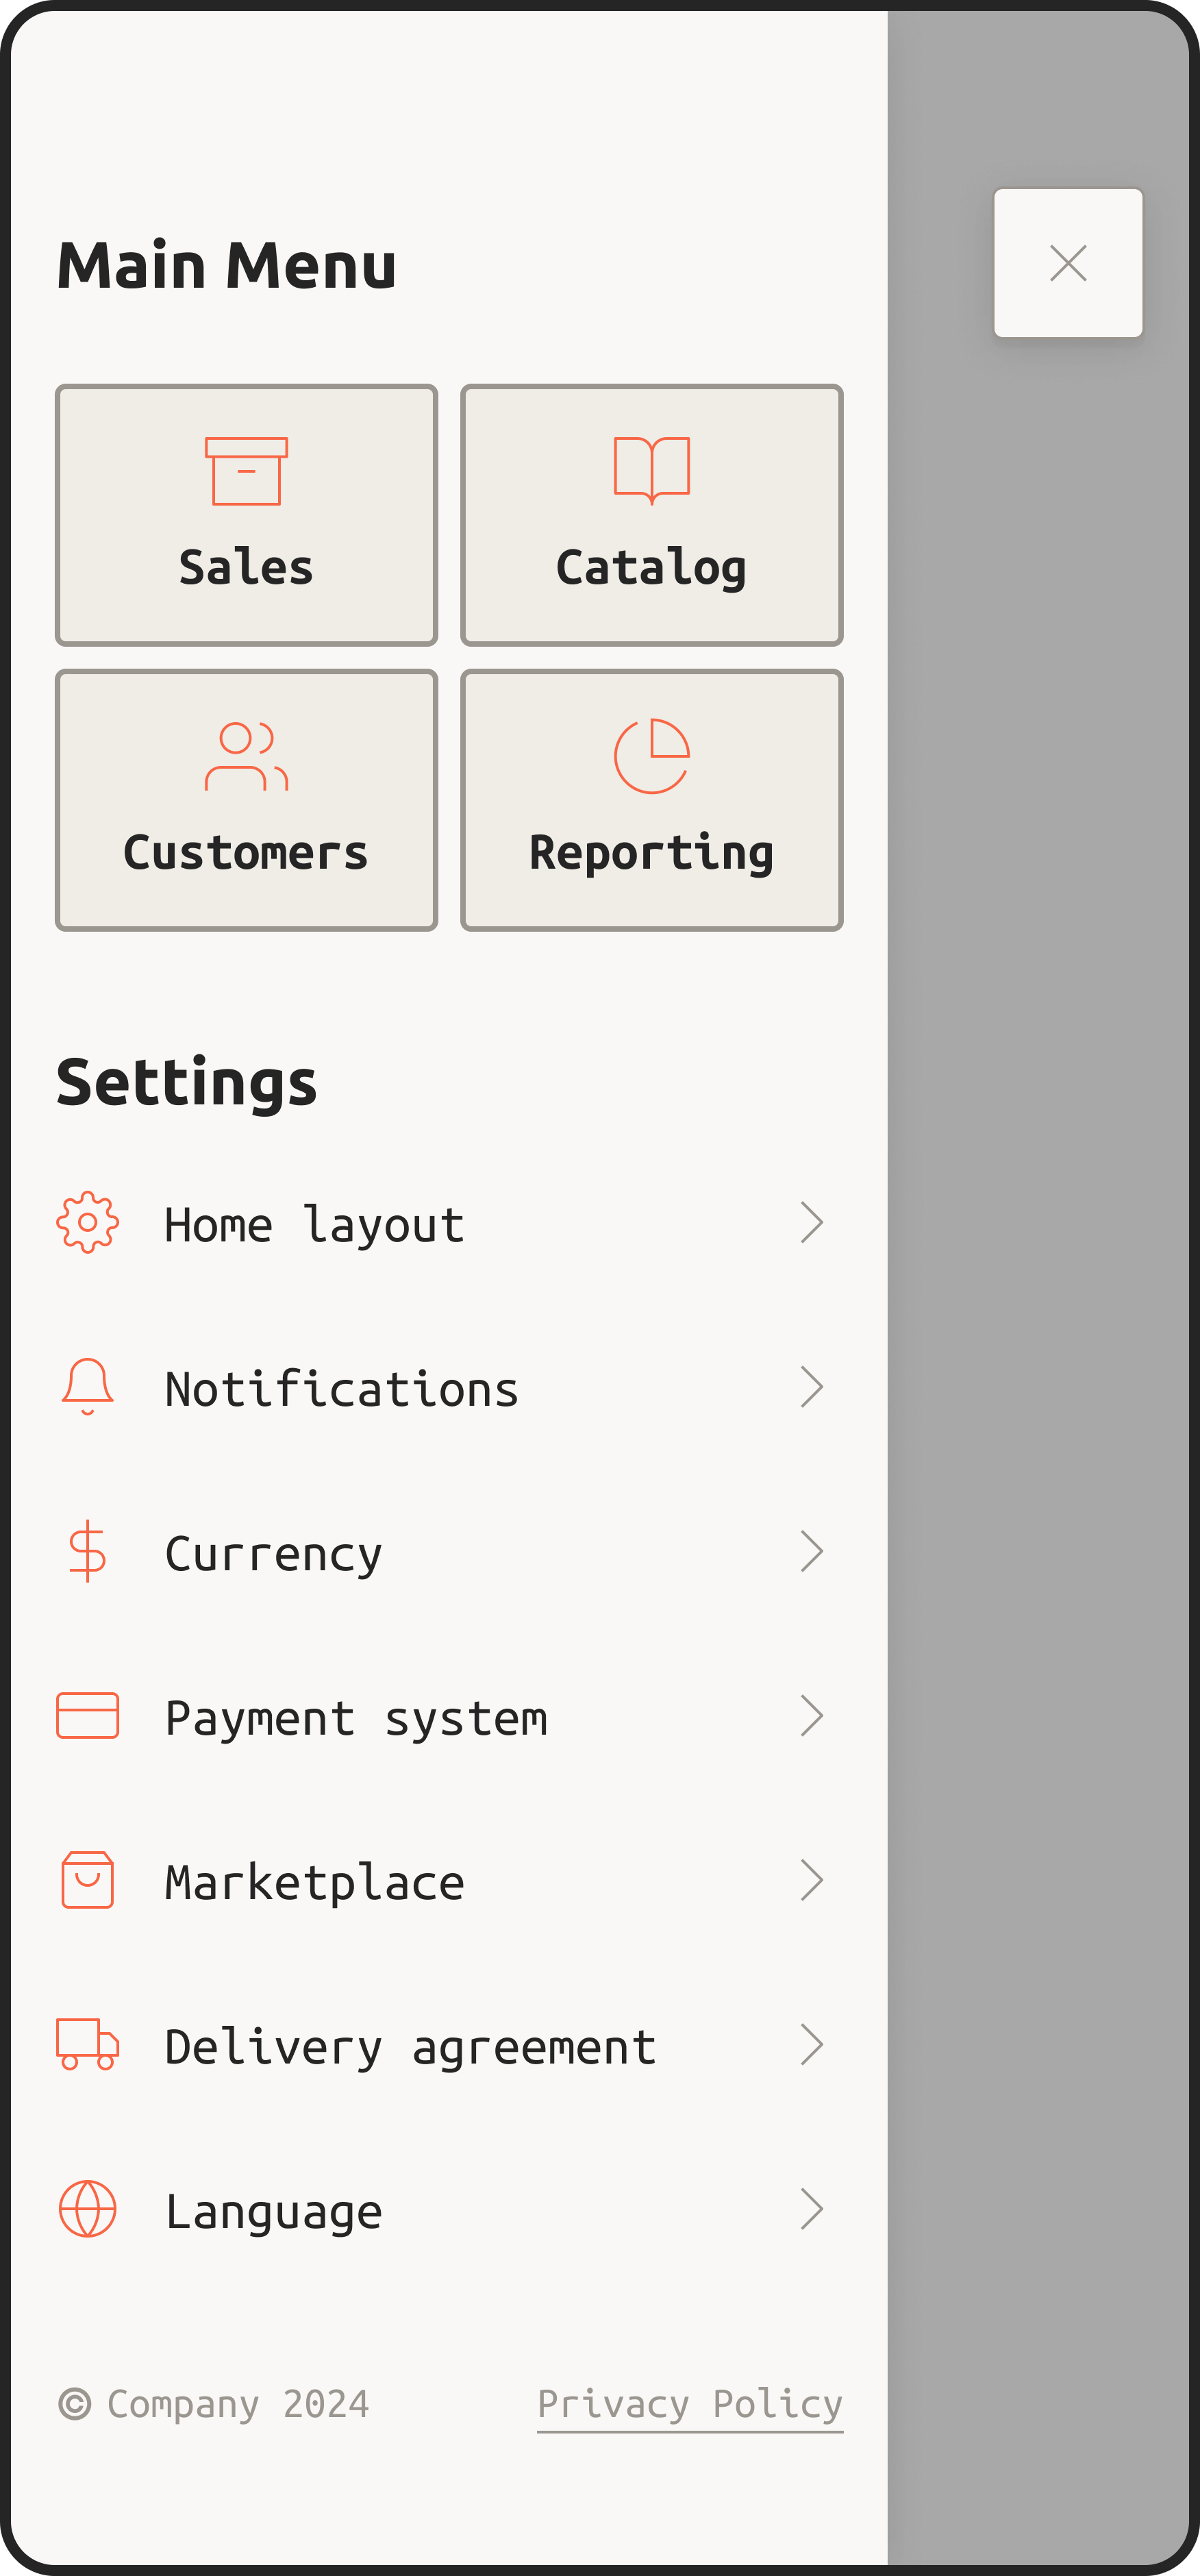Click the Customers people icon

click(247, 756)
